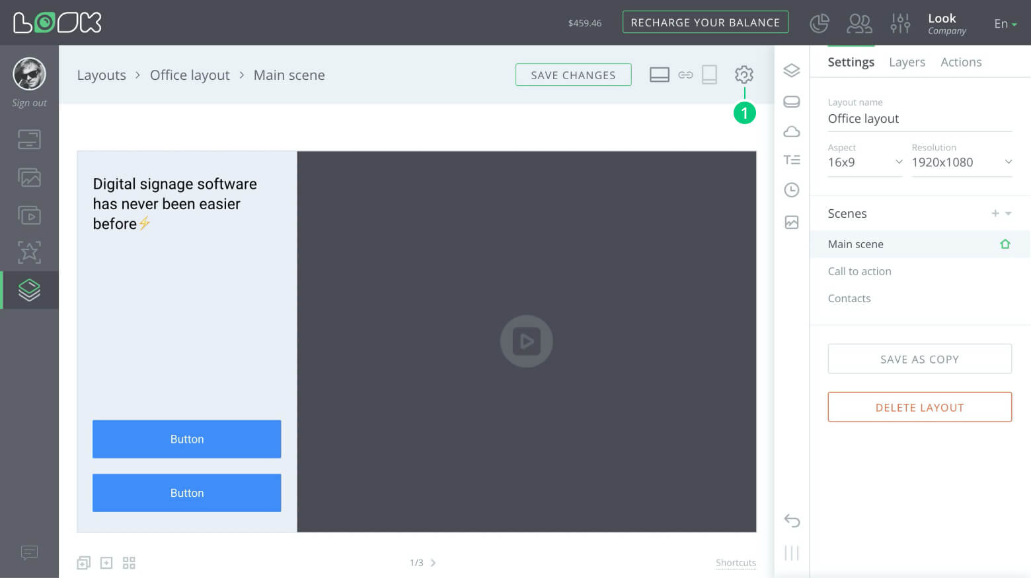The width and height of the screenshot is (1031, 578).
Task: Go to next scene with arrow
Action: (433, 563)
